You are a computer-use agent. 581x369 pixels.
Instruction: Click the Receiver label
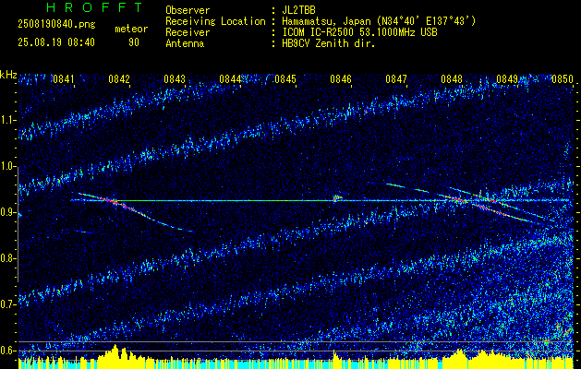coord(188,32)
